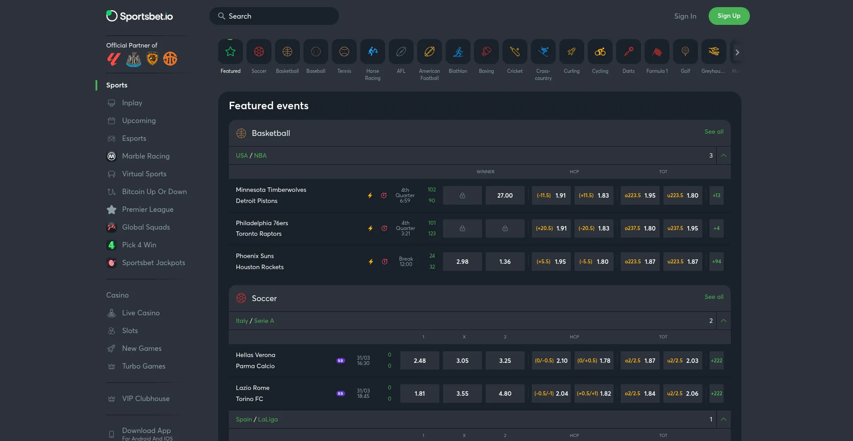
Task: Open the Download App link
Action: 146,433
